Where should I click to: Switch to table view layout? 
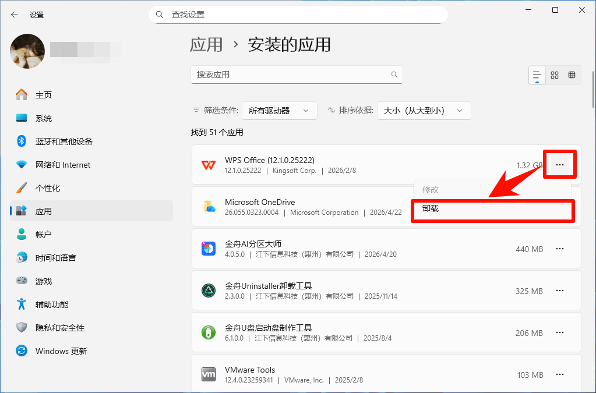(572, 75)
